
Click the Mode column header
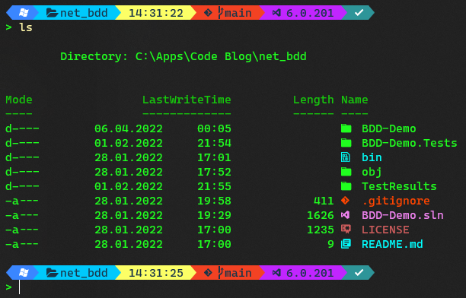(x=19, y=100)
